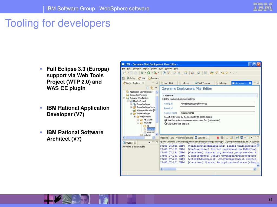The width and height of the screenshot is (277, 207).
Task: Click the green Run toolbar button
Action: [149, 73]
